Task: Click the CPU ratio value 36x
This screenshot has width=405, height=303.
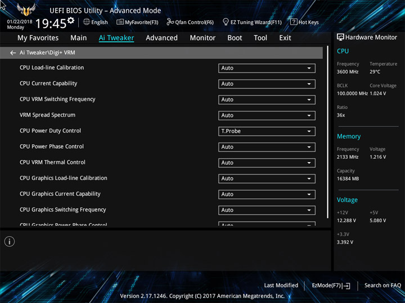Action: coord(341,115)
